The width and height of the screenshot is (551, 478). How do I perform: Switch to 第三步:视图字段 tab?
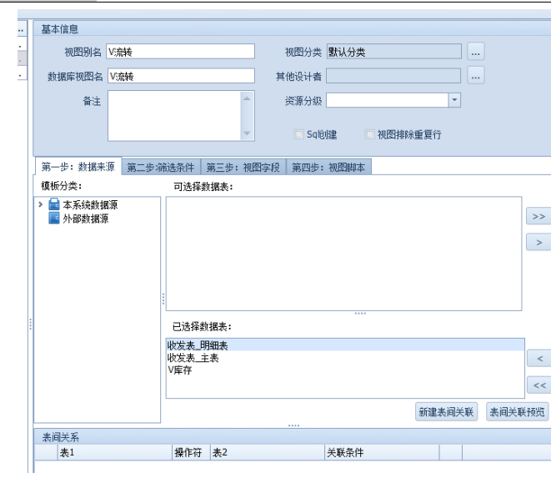pos(245,167)
